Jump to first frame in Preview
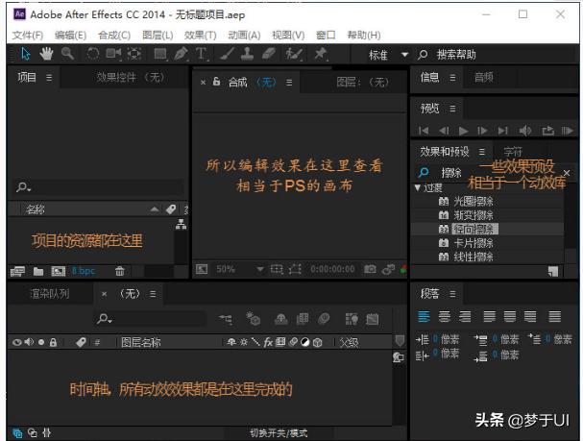This screenshot has height=441, width=583. point(424,131)
